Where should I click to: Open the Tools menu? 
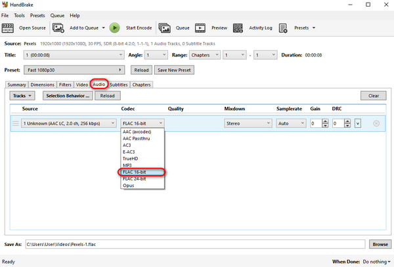pos(19,15)
